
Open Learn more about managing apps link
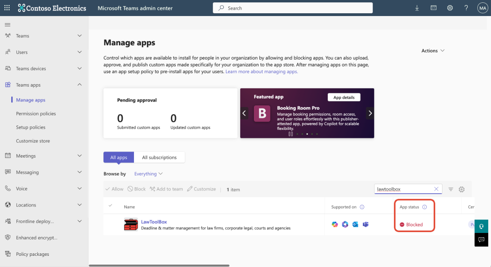point(262,72)
